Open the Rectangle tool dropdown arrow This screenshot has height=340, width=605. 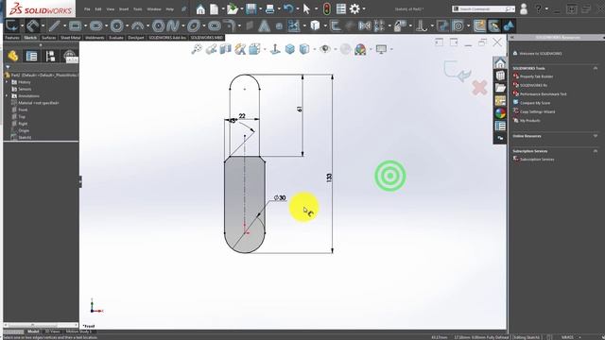coord(85,26)
